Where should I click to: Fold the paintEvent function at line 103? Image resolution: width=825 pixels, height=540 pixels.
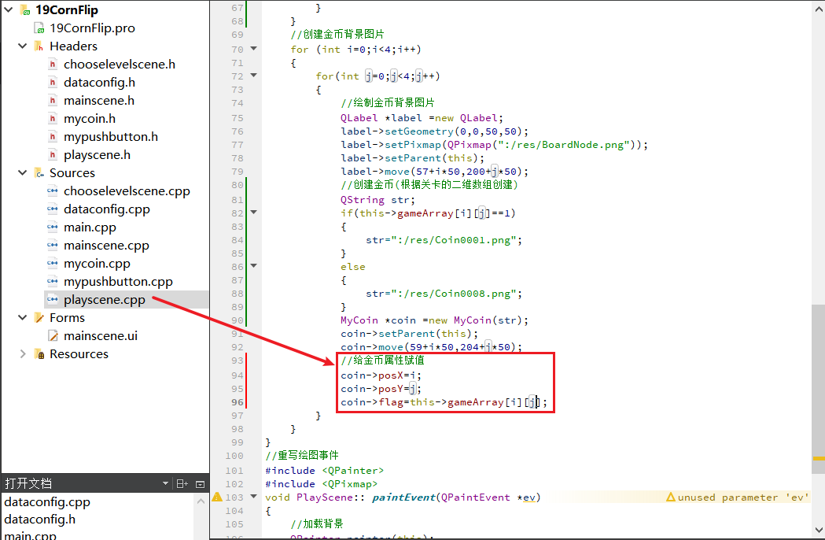coord(253,497)
